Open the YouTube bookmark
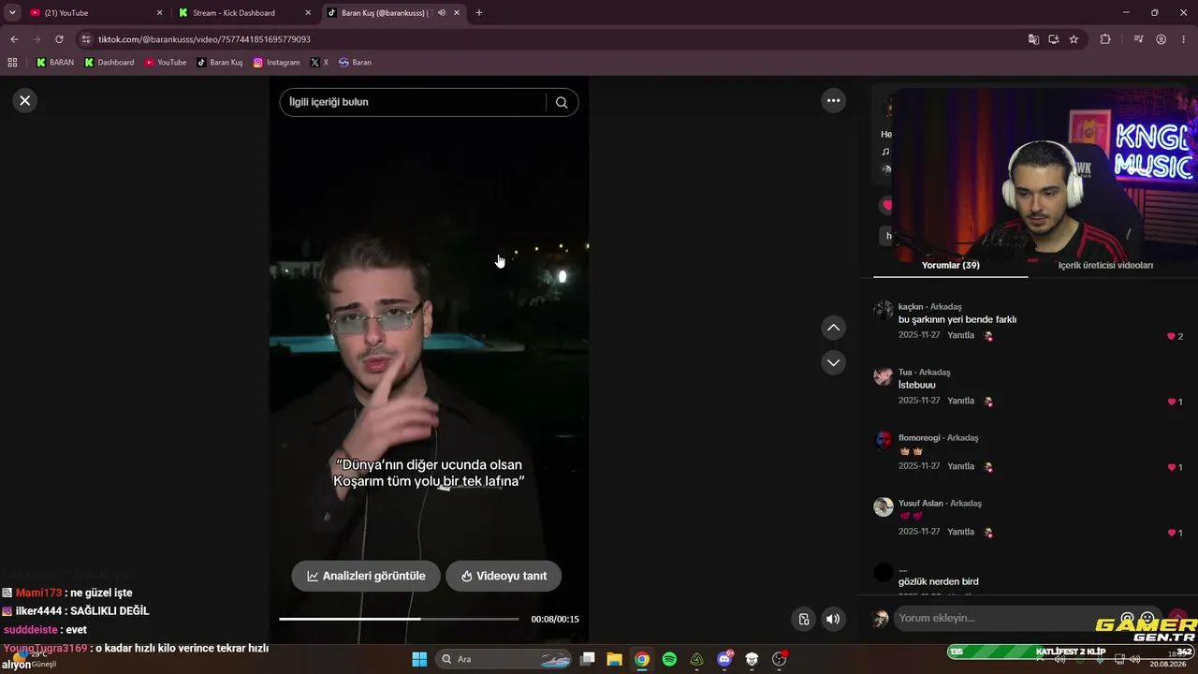 (166, 63)
